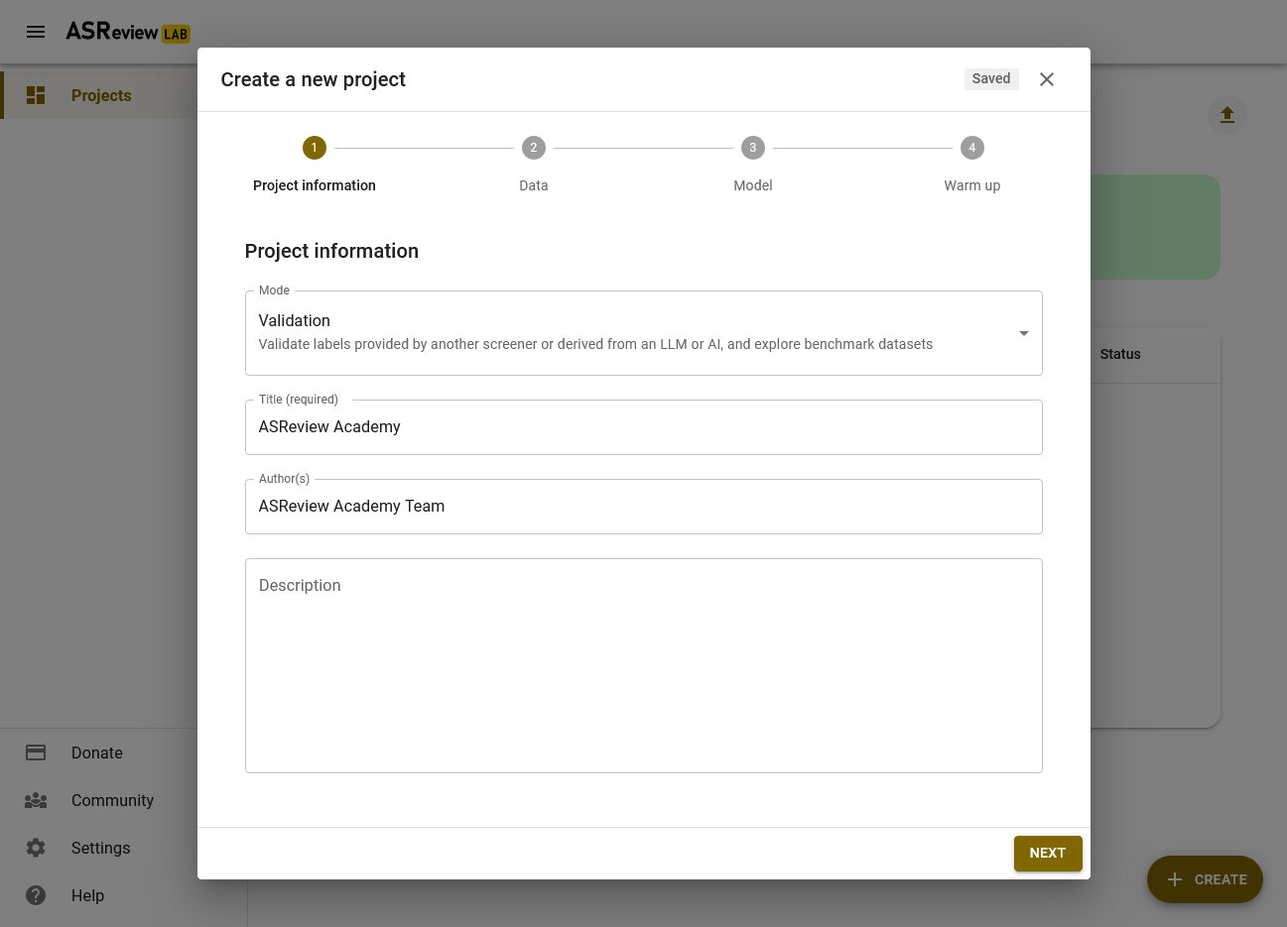1287x927 pixels.
Task: Click inside the Description text area
Action: [x=644, y=665]
